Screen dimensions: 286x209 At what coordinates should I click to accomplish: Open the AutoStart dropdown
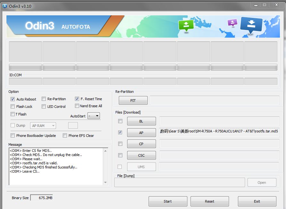[94, 116]
